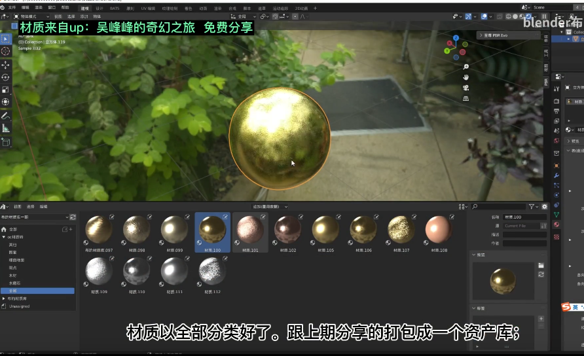Image resolution: width=584 pixels, height=356 pixels.
Task: Pause the viewport render preview
Action: click(x=544, y=16)
